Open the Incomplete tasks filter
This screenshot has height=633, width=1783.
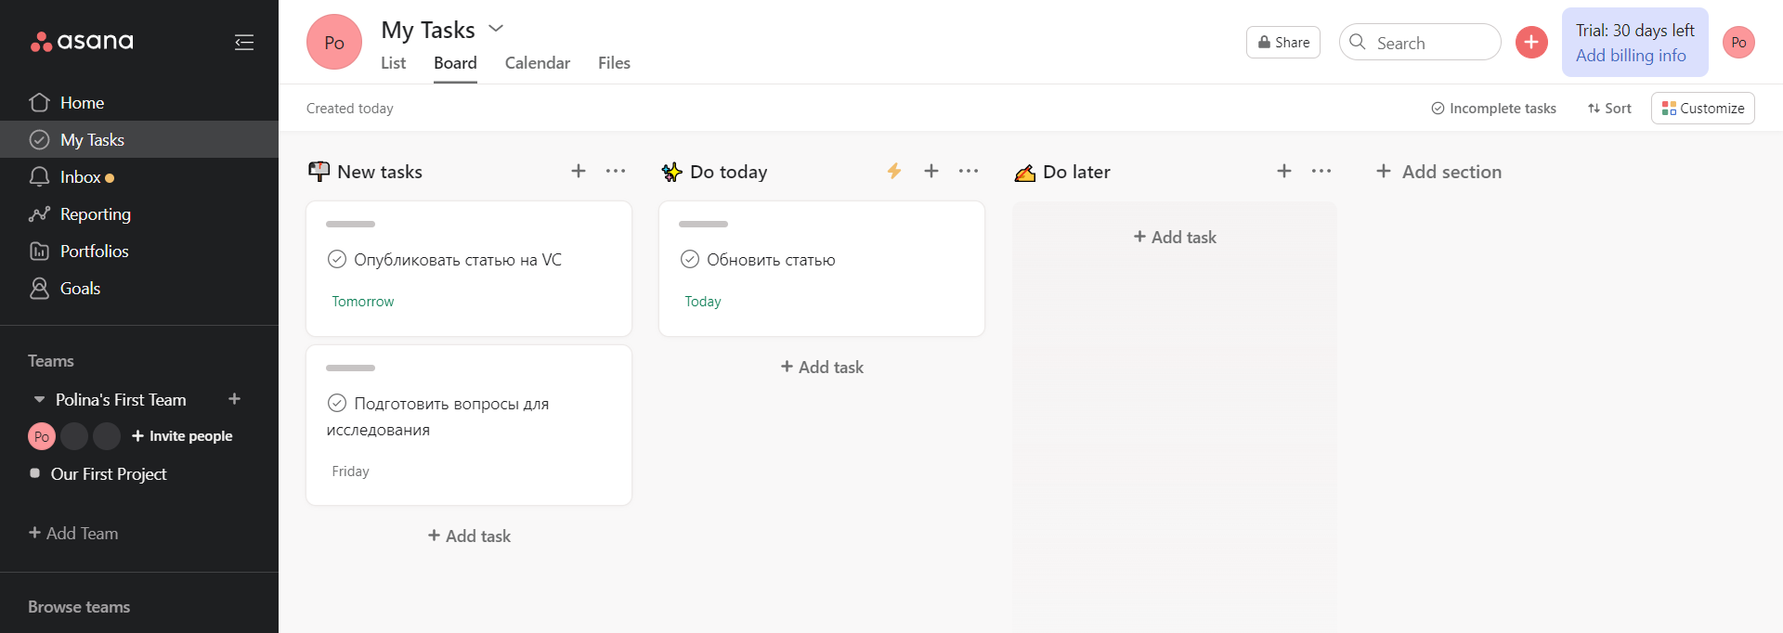coord(1493,109)
